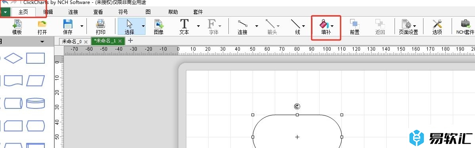
Task: Switch to document tab 未命名_0
Action: click(x=72, y=42)
